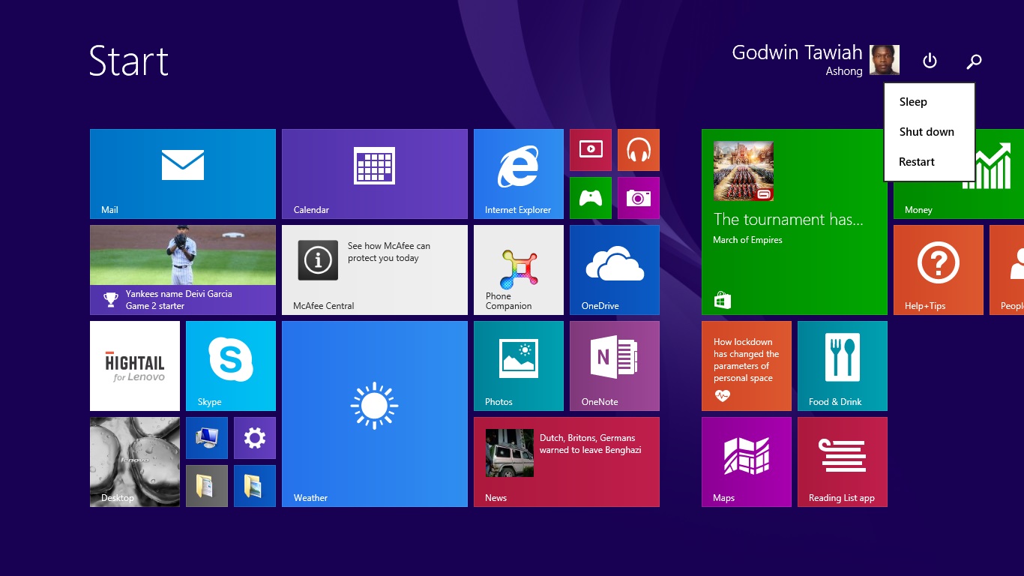Open the OneNote tile
The image size is (1024, 576).
(x=615, y=366)
